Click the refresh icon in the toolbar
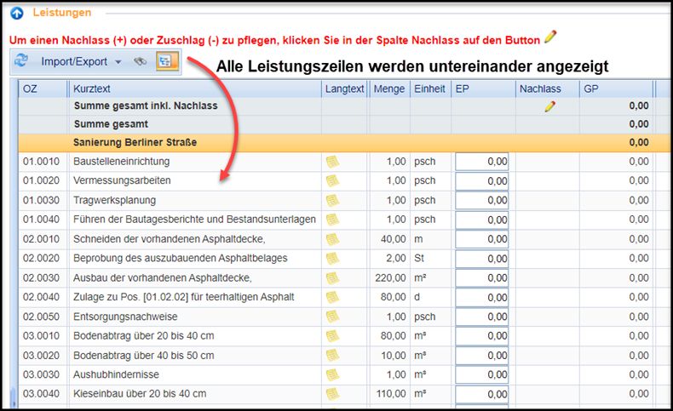The width and height of the screenshot is (673, 411). point(21,61)
